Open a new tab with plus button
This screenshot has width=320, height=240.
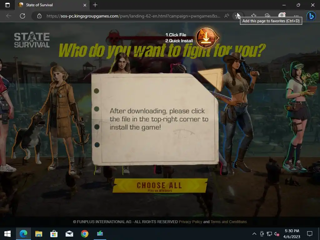point(95,5)
